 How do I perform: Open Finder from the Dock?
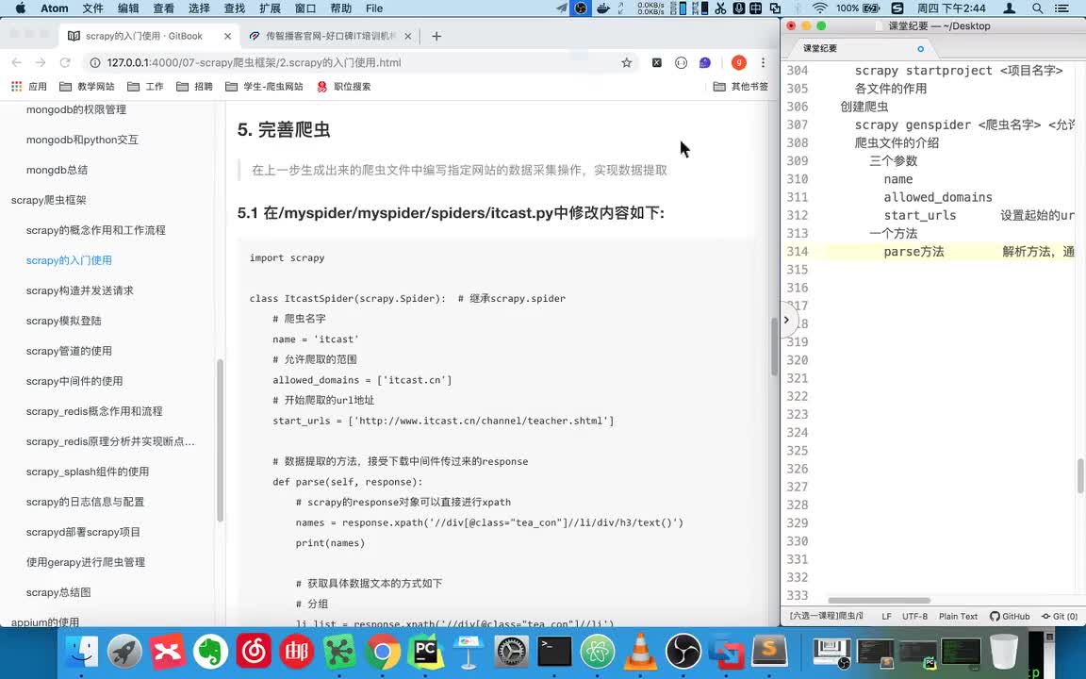(x=82, y=652)
